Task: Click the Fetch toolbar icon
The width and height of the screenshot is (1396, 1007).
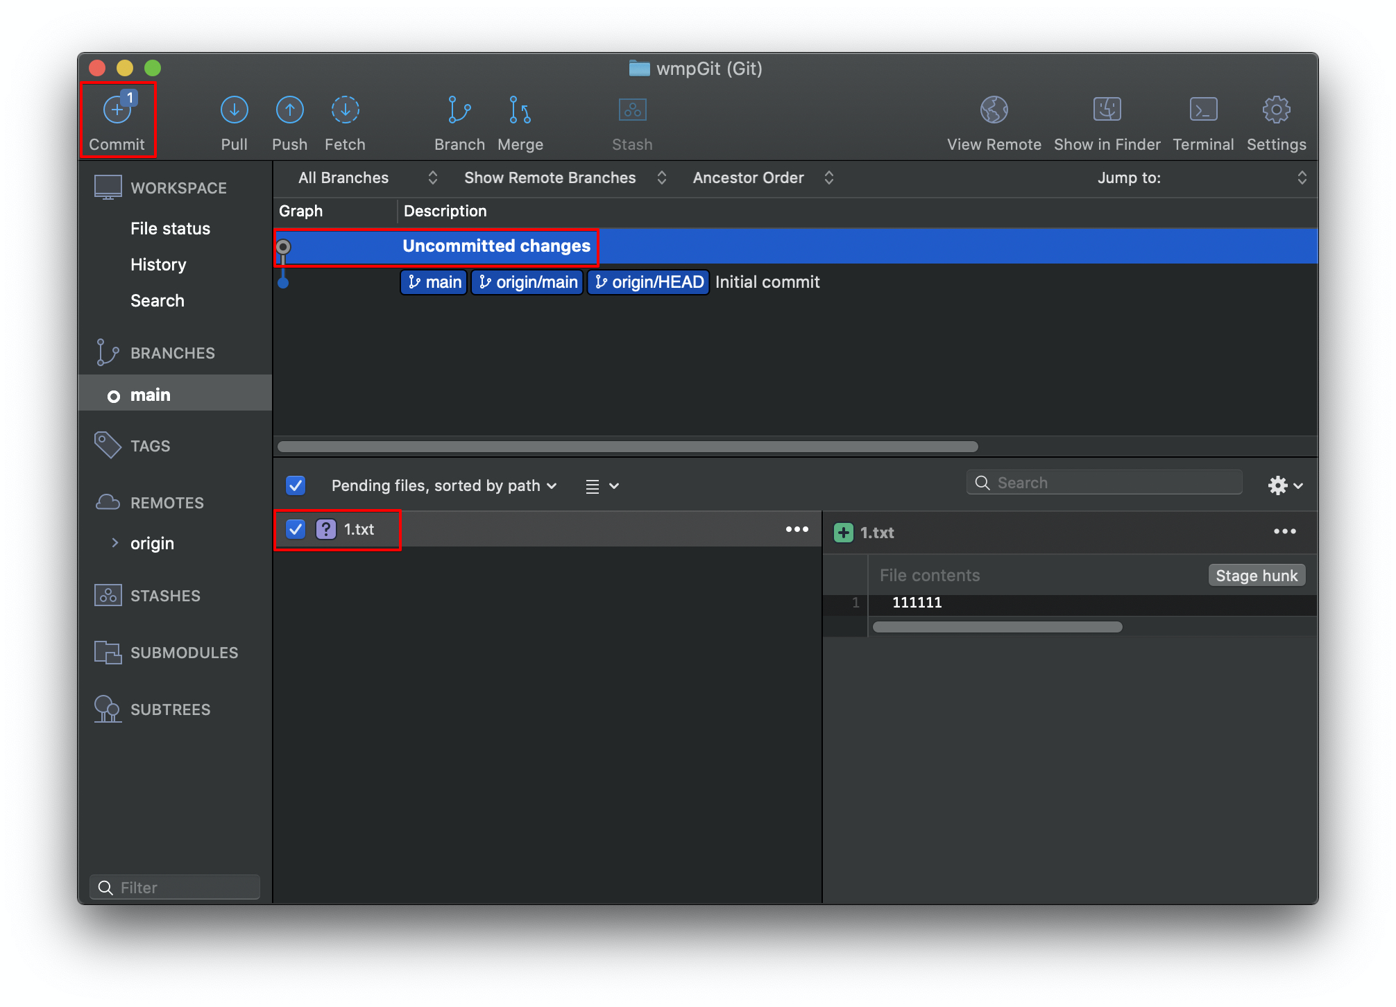Action: 345,111
